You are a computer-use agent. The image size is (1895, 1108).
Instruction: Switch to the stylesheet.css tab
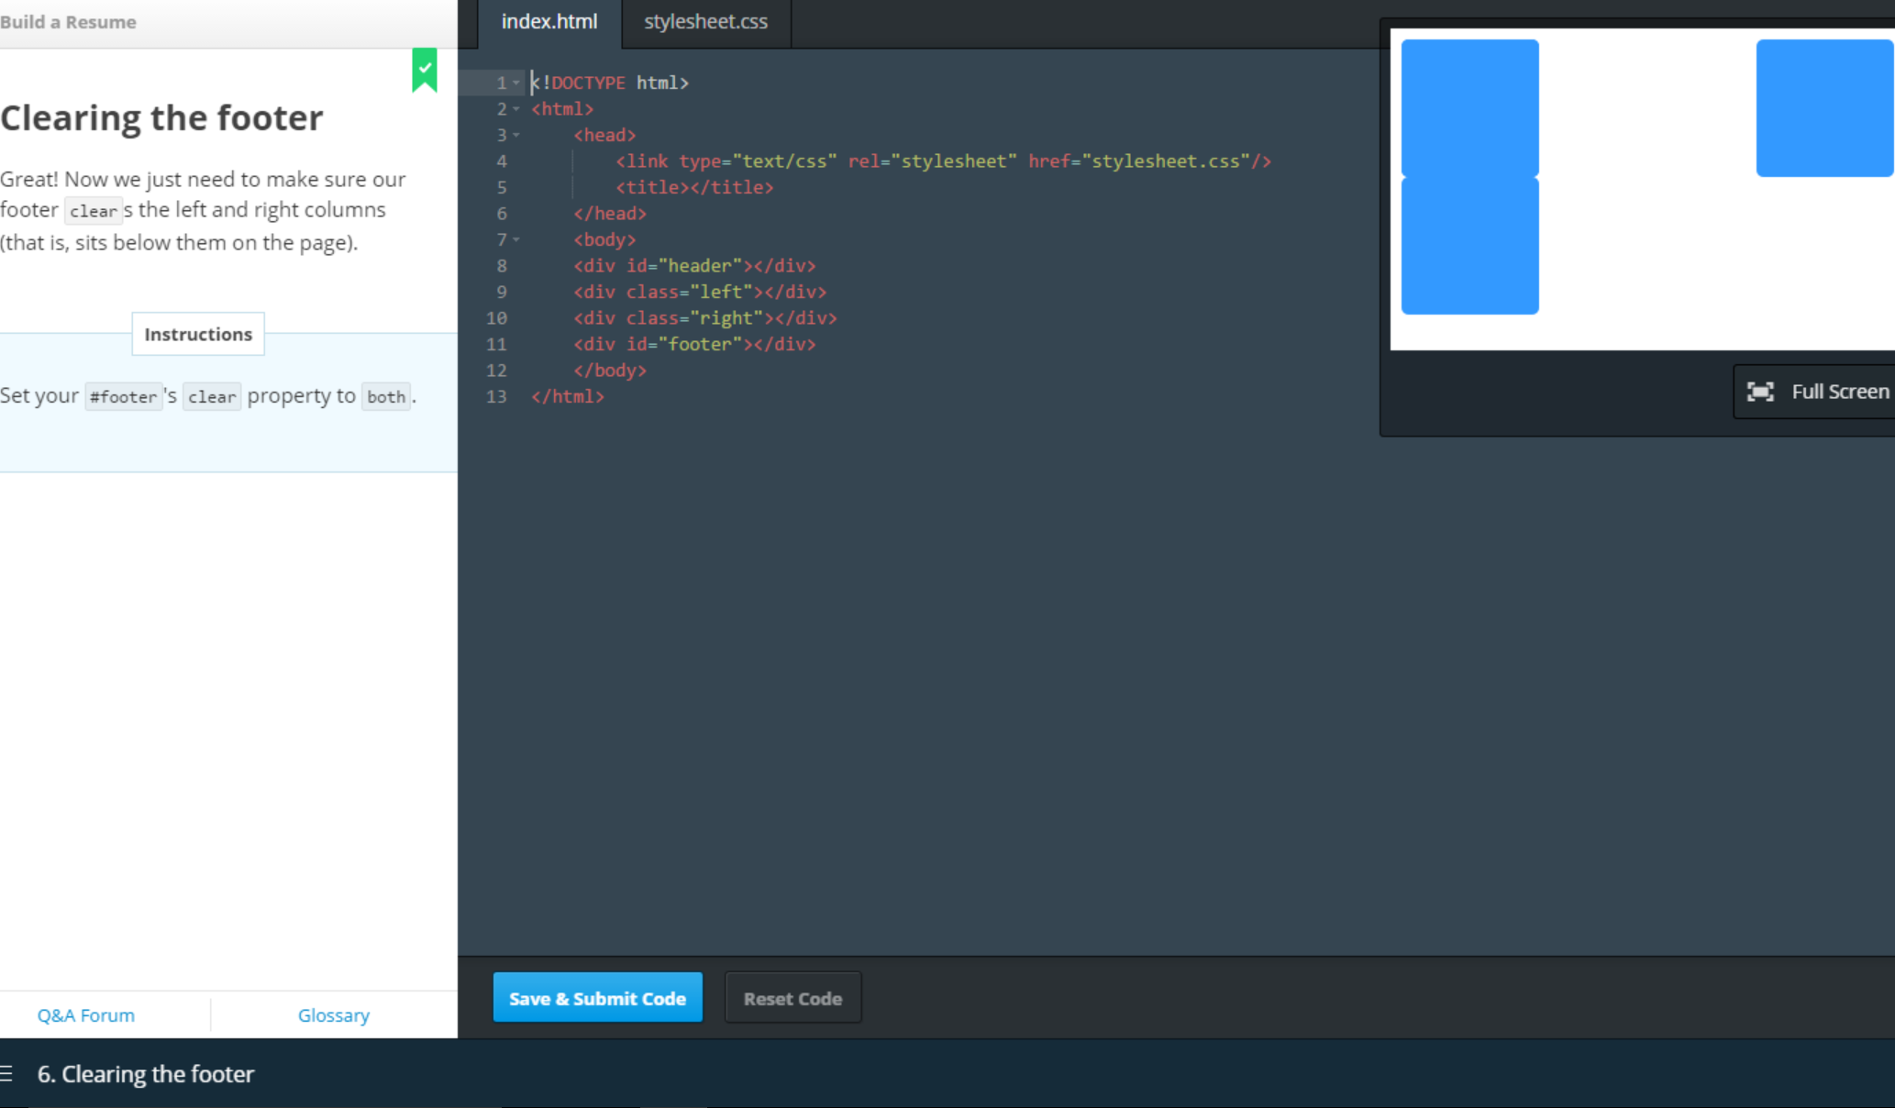(x=705, y=22)
